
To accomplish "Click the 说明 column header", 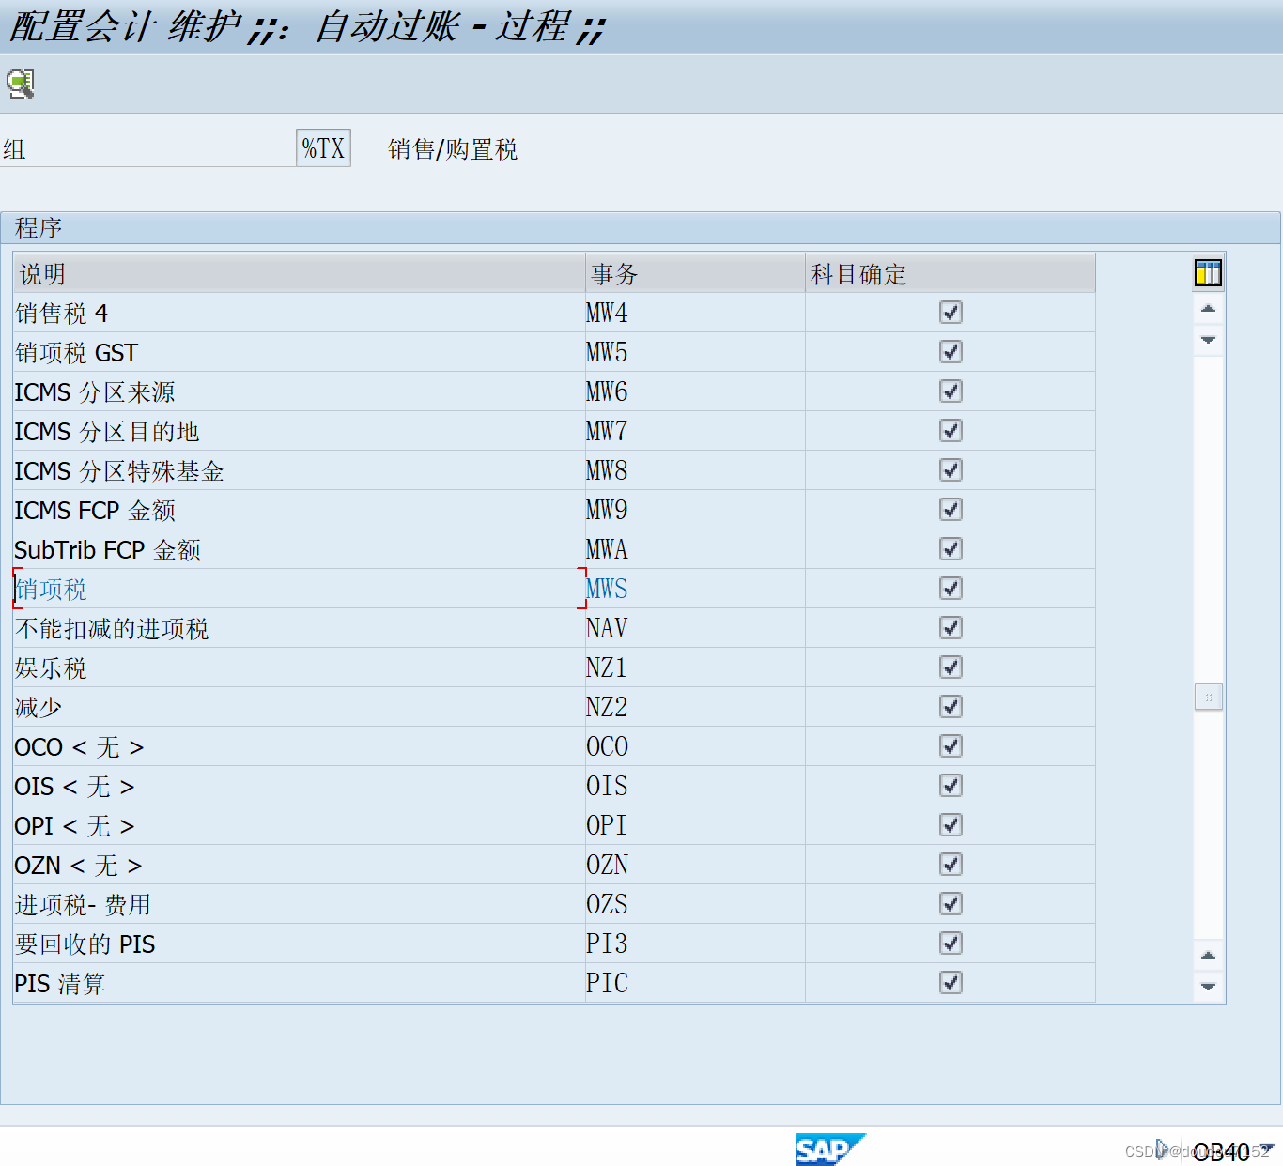I will [42, 273].
